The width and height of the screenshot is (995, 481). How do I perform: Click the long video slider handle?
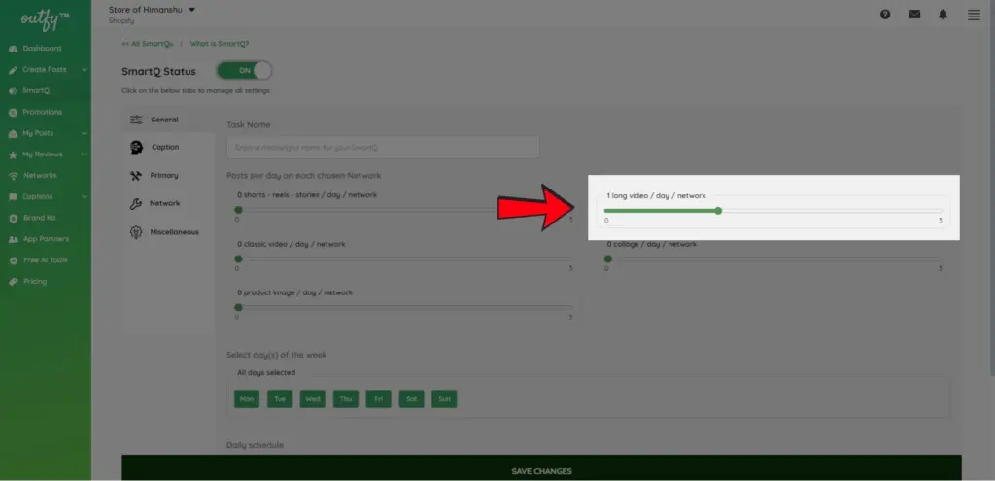[x=718, y=210]
